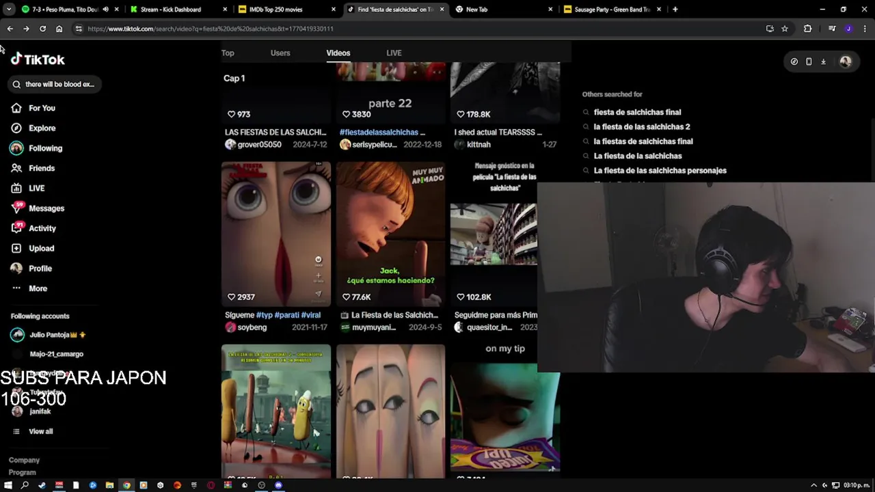Open kittnah user profile
This screenshot has height=492, width=875.
pos(479,145)
